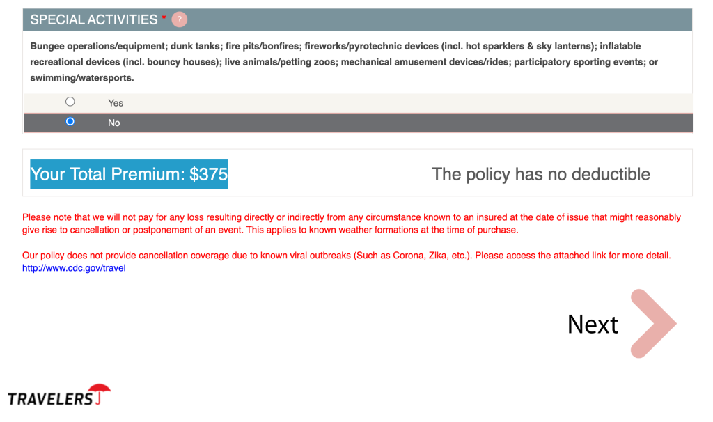The width and height of the screenshot is (713, 422).
Task: Click the "Yes" option label text
Action: tap(116, 103)
